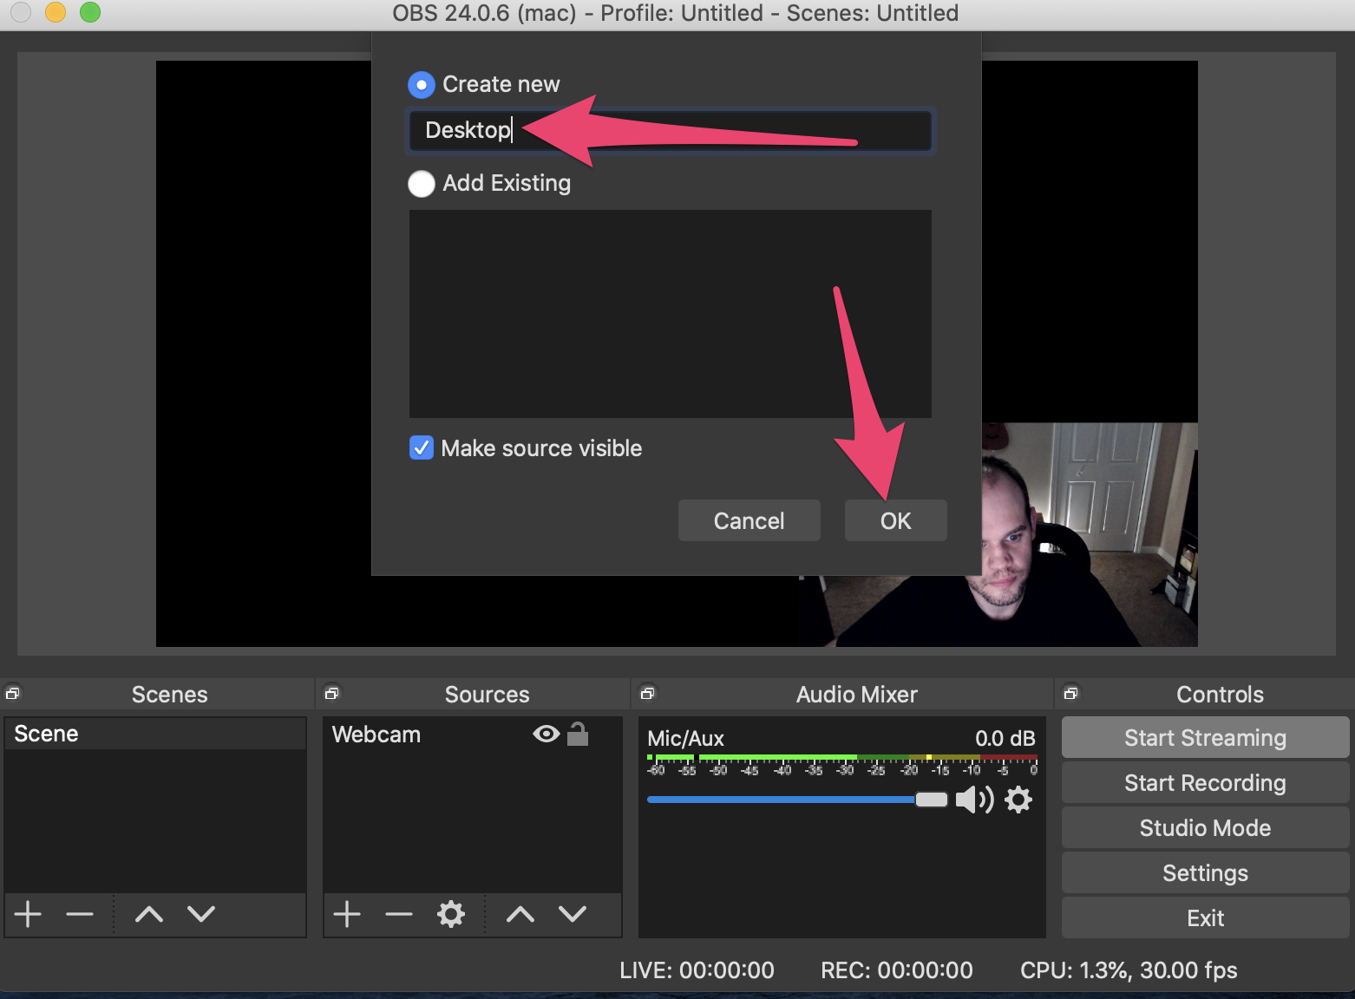Screen dimensions: 1355x999
Task: Click the OK button in dialog
Action: 896,520
